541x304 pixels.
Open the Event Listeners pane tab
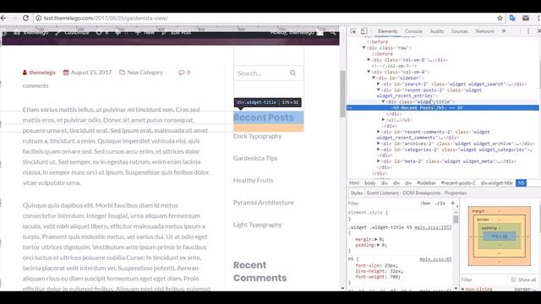tap(383, 193)
